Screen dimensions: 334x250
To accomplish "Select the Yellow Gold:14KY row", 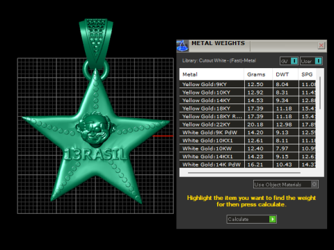I will (x=248, y=100).
